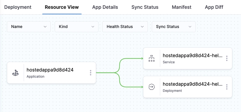Open the Application node's three-dot menu
Viewport: 241px width, 112px height.
pos(91,73)
